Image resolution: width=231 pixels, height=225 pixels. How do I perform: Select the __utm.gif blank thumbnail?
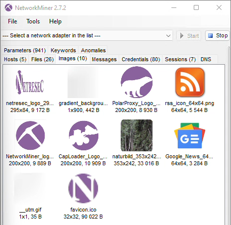pyautogui.click(x=30, y=189)
